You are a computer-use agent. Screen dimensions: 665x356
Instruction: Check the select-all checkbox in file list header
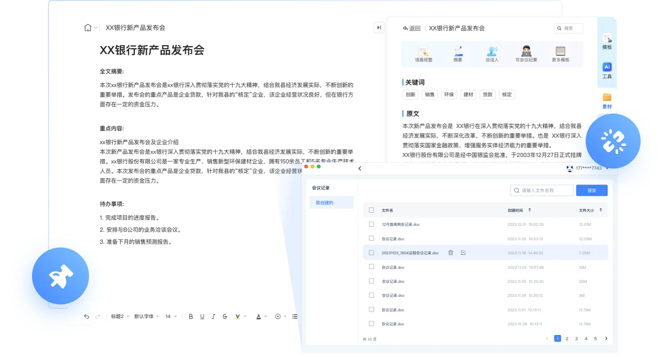[372, 210]
